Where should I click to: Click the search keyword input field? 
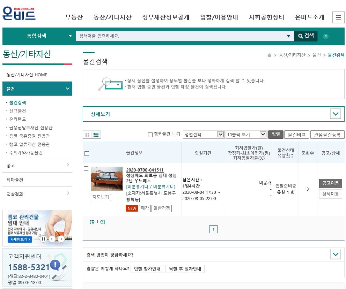[x=181, y=36]
